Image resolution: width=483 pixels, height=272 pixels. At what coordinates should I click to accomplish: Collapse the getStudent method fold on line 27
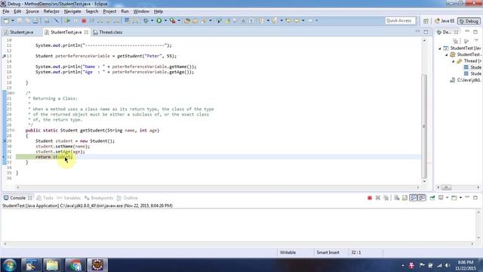click(14, 131)
